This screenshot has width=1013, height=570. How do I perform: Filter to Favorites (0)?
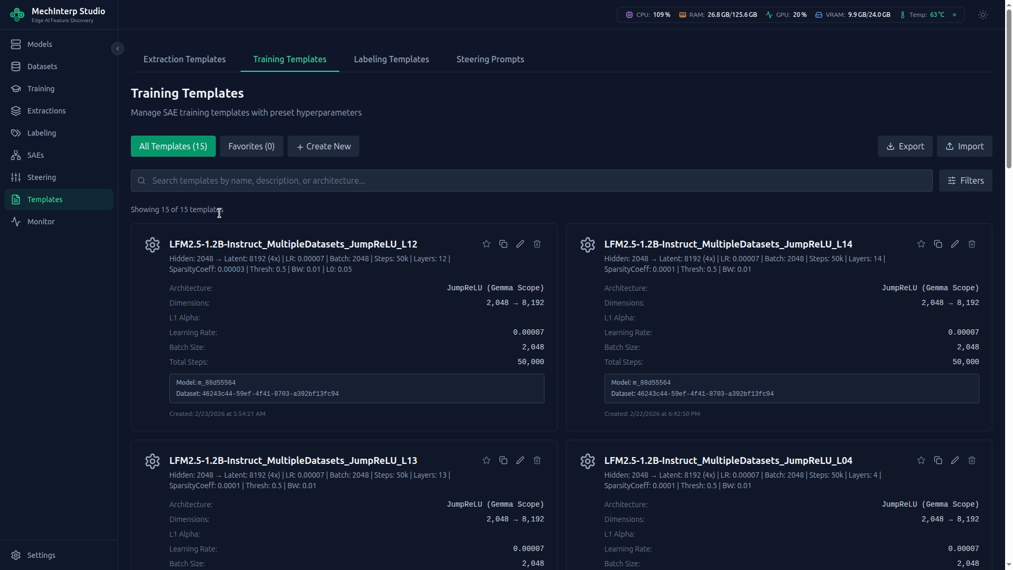click(252, 146)
